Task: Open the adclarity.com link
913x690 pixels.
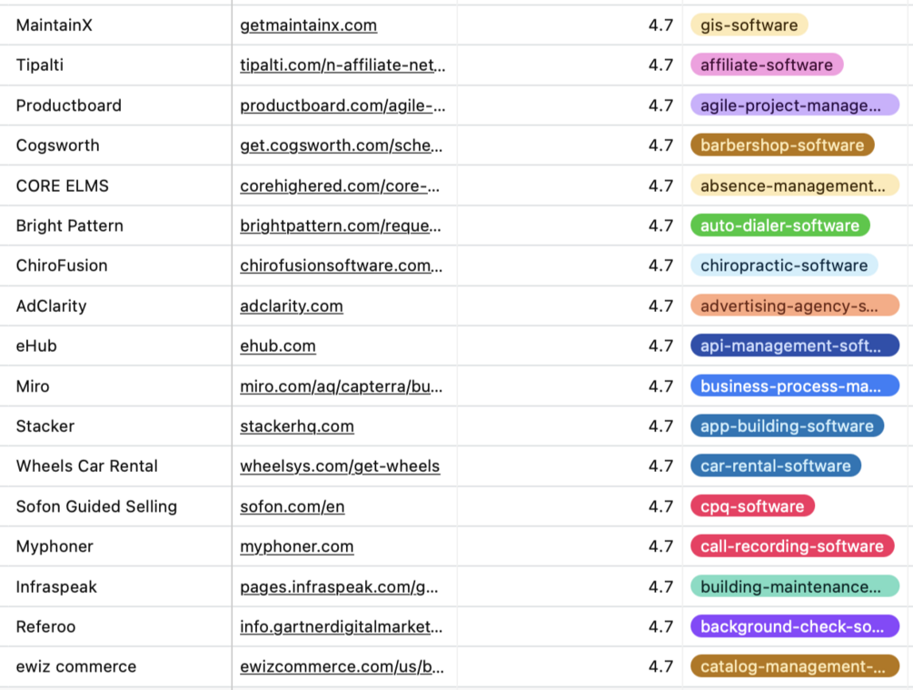Action: pos(291,306)
